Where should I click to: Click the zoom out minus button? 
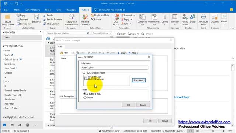click(x=202, y=131)
